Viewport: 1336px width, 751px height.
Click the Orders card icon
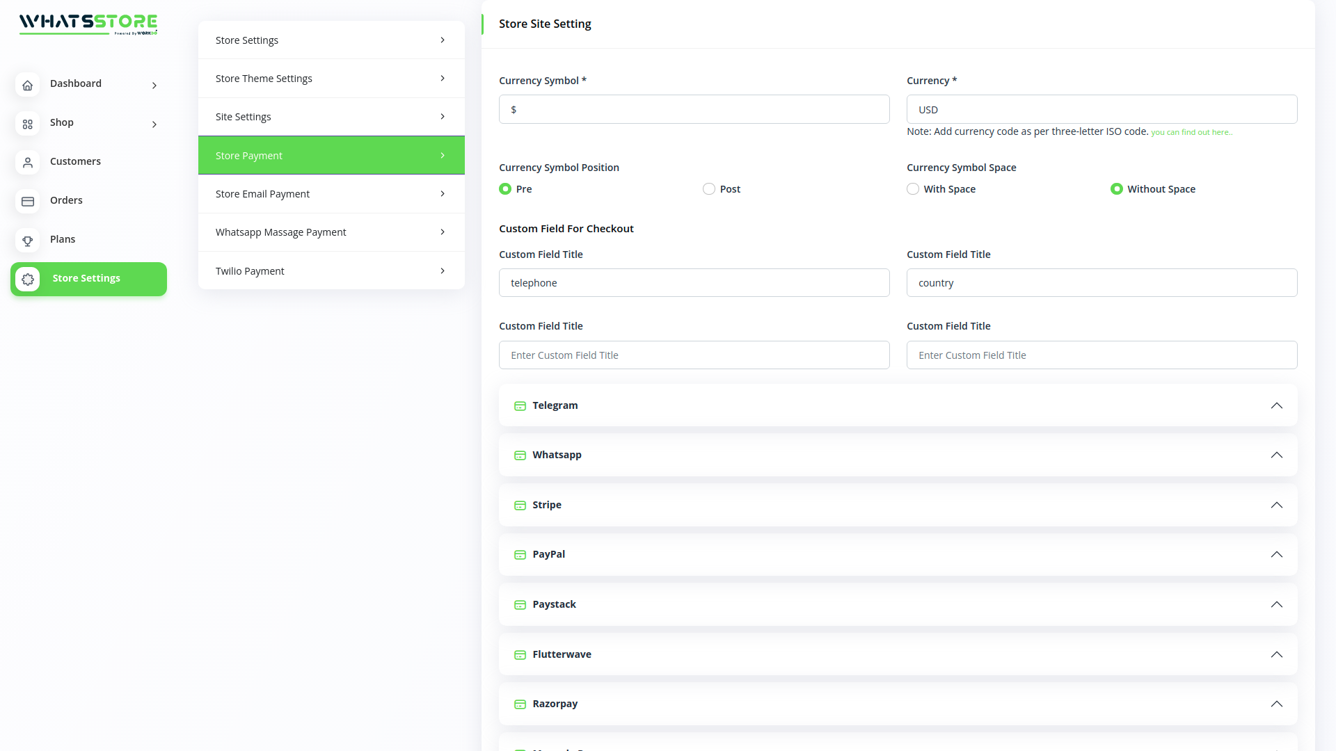click(27, 202)
